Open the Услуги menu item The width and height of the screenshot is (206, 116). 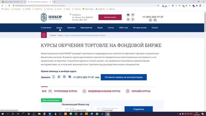[x=59, y=28]
